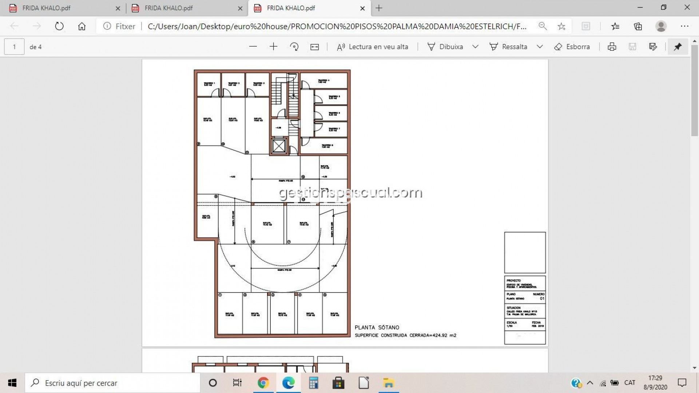Image resolution: width=699 pixels, height=393 pixels.
Task: Click the PDF zoom out minus icon
Action: (x=253, y=47)
